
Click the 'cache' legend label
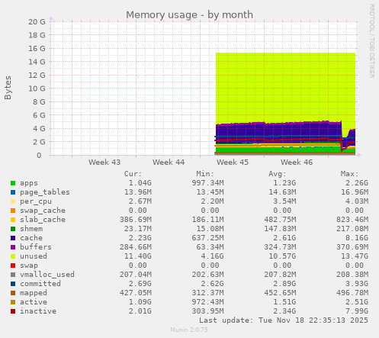pyautogui.click(x=31, y=238)
